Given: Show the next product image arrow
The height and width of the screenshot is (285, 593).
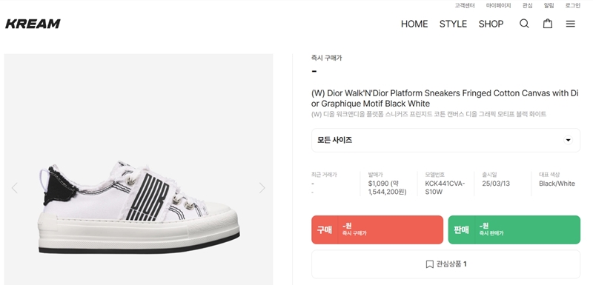Looking at the screenshot, I should (262, 187).
